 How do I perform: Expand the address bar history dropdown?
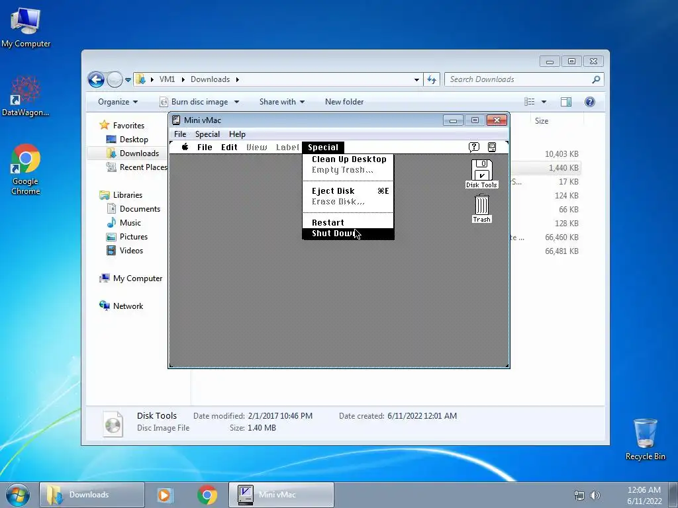[416, 79]
